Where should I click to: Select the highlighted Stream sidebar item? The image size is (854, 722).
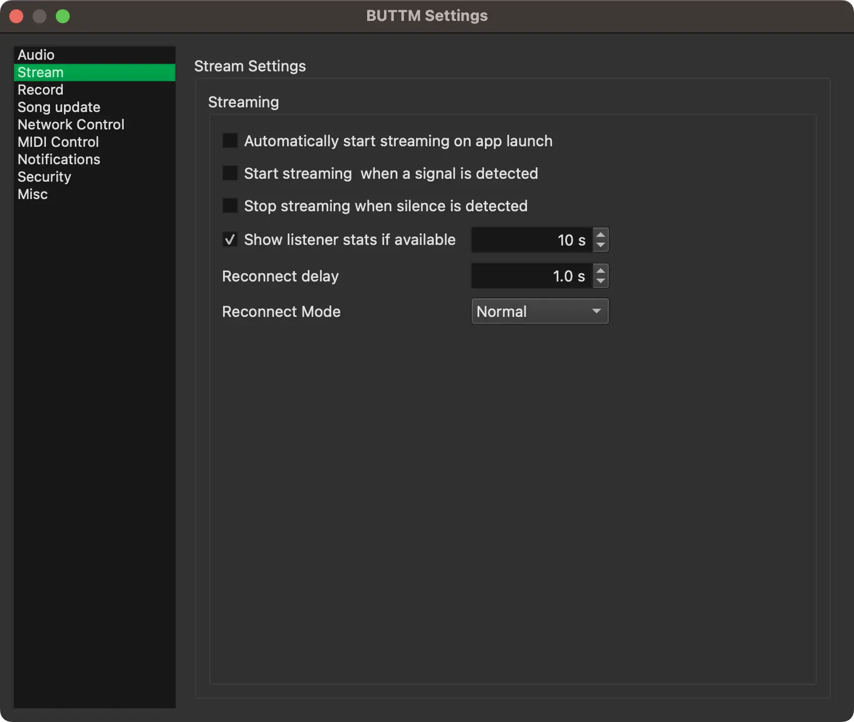pos(41,73)
